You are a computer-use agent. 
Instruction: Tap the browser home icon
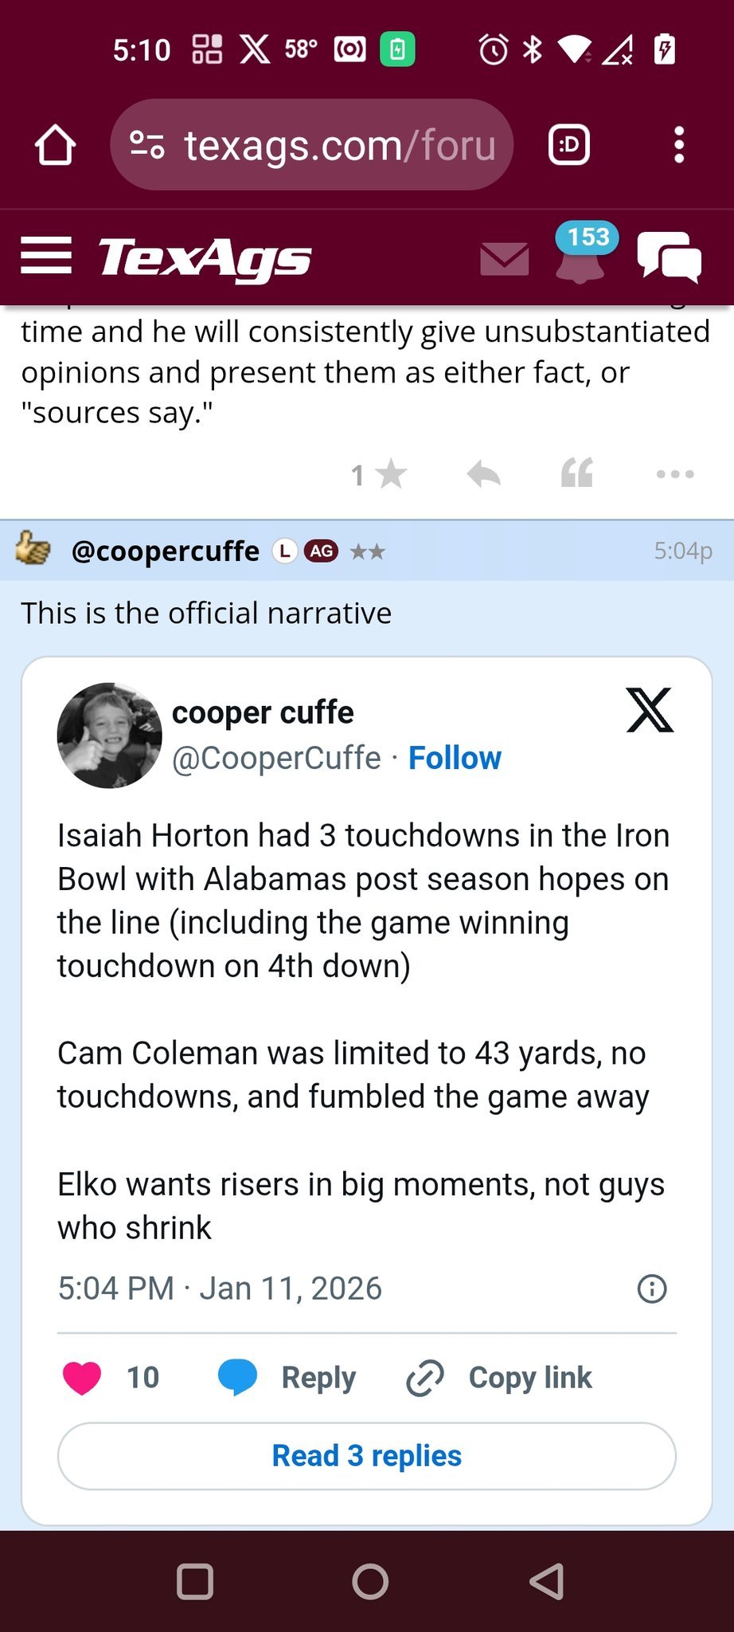click(x=55, y=145)
